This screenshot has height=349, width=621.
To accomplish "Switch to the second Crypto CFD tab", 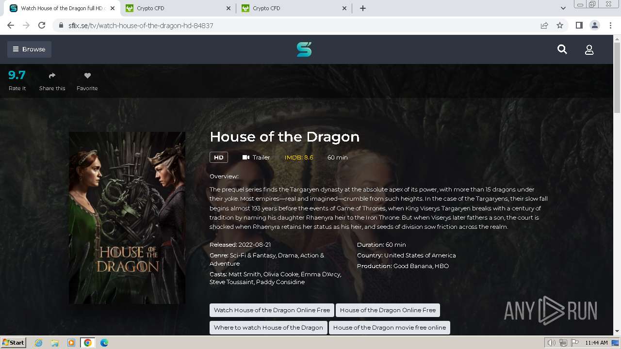I will tap(294, 8).
